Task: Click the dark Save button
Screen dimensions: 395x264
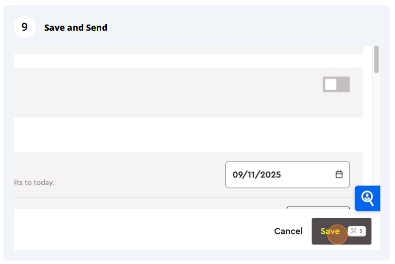Action: tap(342, 231)
